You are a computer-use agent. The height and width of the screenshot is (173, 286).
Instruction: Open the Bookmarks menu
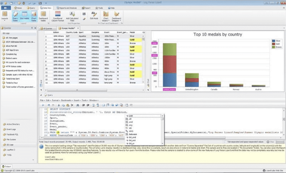click(67, 100)
